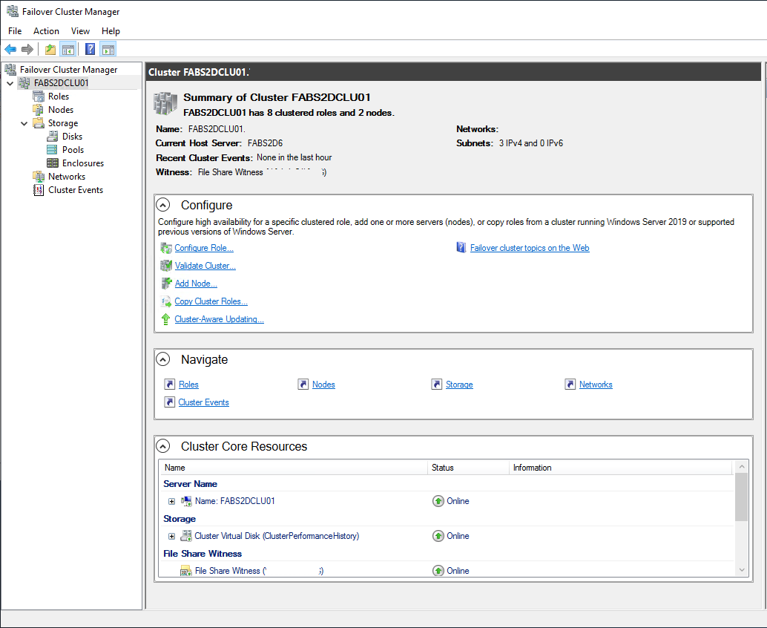
Task: Click the Up one level folder icon
Action: [50, 50]
